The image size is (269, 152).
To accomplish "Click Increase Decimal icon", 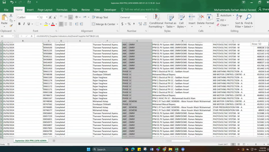I will (140, 24).
